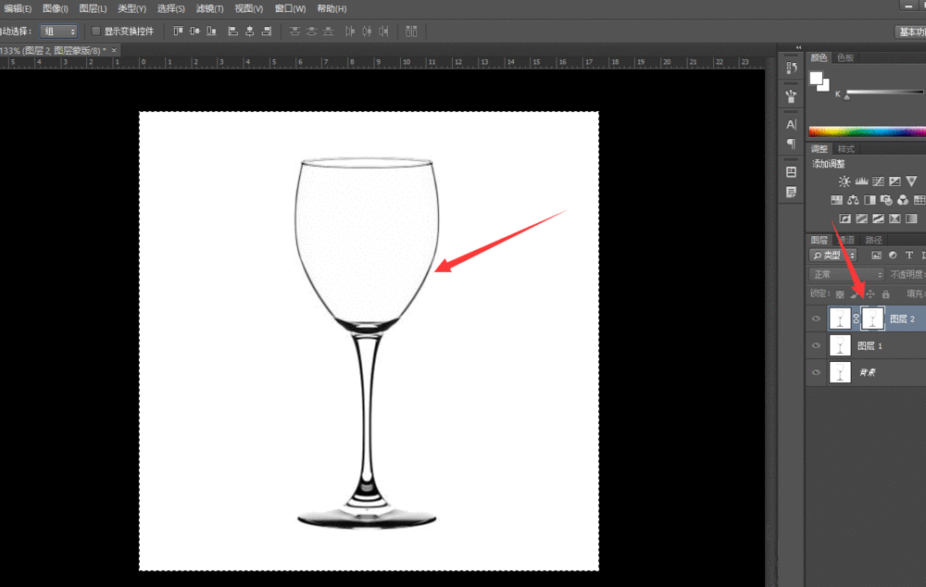926x587 pixels.
Task: Click the Color Balance adjustment icon
Action: 853,200
